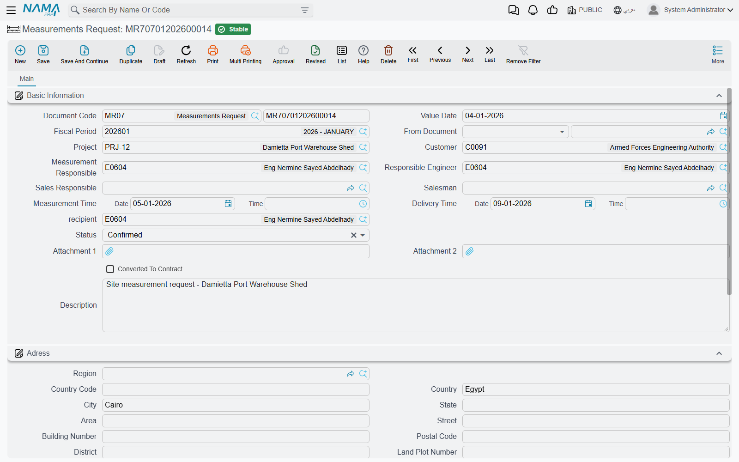Open System Administrator user menu
This screenshot has width=739, height=462.
tap(691, 10)
